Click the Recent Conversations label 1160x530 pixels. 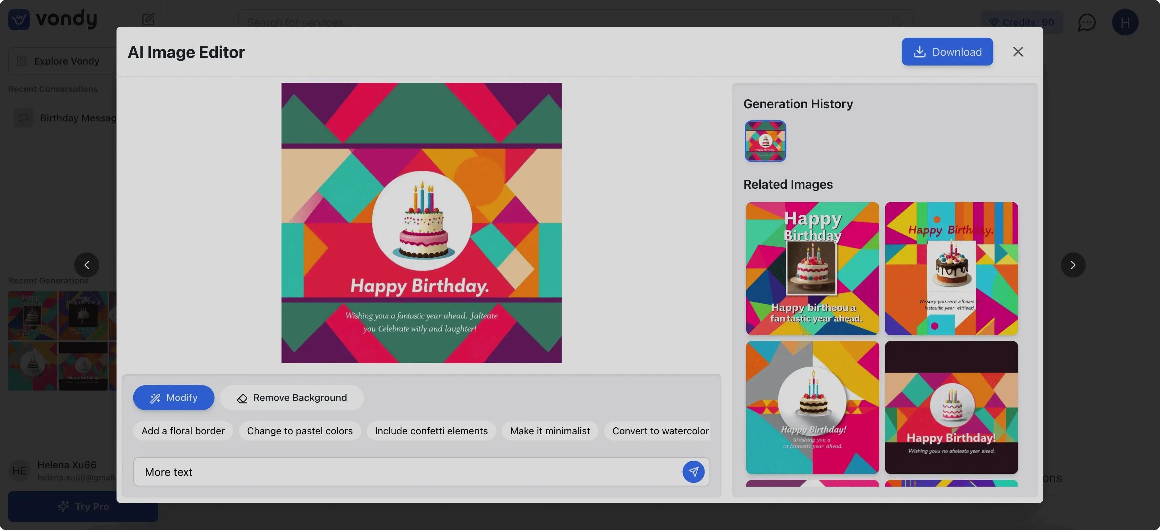click(53, 89)
